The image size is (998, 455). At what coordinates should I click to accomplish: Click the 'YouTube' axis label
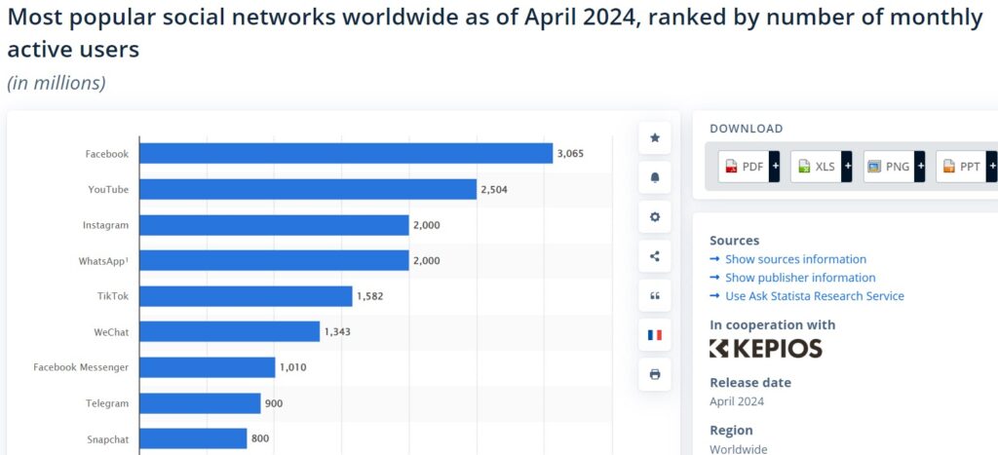click(x=108, y=189)
